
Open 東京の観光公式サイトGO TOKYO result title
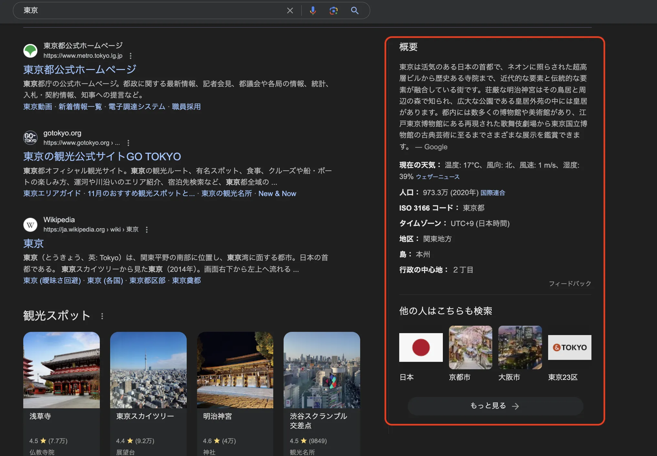[x=102, y=156]
